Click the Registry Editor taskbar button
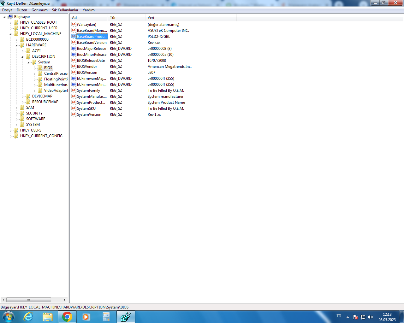The height and width of the screenshot is (323, 404). (x=126, y=317)
